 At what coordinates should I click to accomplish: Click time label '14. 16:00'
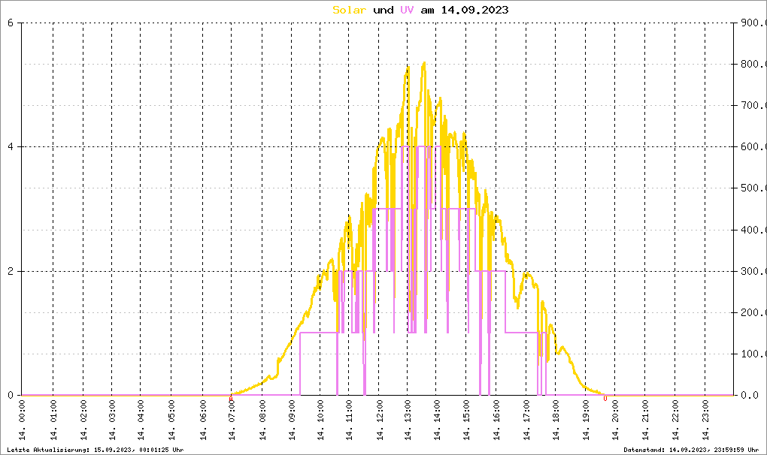[496, 420]
